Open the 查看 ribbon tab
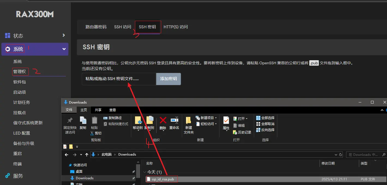The image size is (387, 185). pyautogui.click(x=113, y=110)
